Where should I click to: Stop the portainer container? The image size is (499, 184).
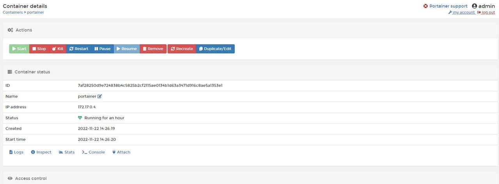tap(39, 49)
